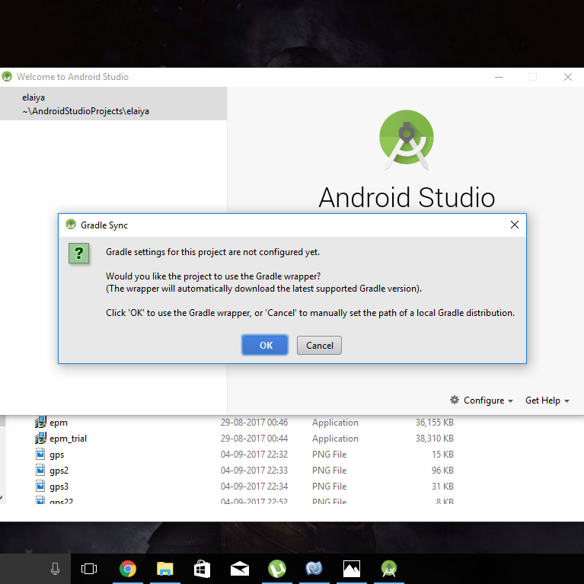Click the gps2 image file icon
Screen dimensions: 584x584
click(40, 470)
